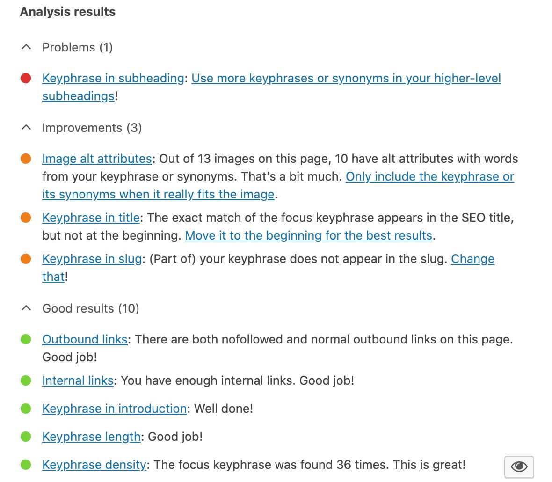Click the orange dot beside Image alt attributes
The width and height of the screenshot is (552, 482).
tap(26, 159)
